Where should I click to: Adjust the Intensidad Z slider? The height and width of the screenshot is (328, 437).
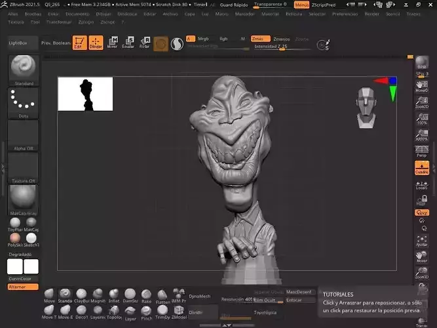pyautogui.click(x=282, y=47)
